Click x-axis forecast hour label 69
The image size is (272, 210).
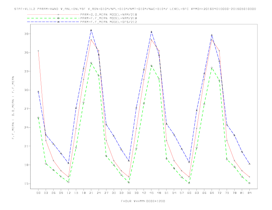[212, 193]
